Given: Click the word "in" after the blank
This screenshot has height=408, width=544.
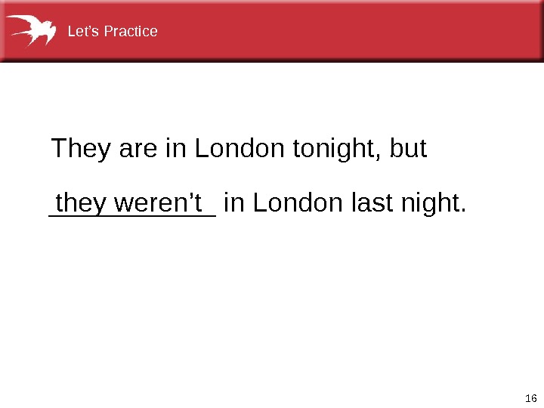Looking at the screenshot, I should pyautogui.click(x=233, y=203).
